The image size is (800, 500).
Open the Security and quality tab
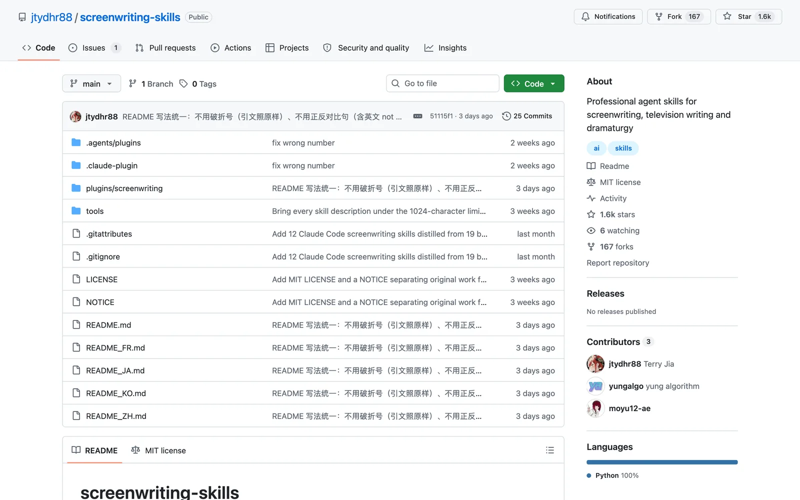366,48
